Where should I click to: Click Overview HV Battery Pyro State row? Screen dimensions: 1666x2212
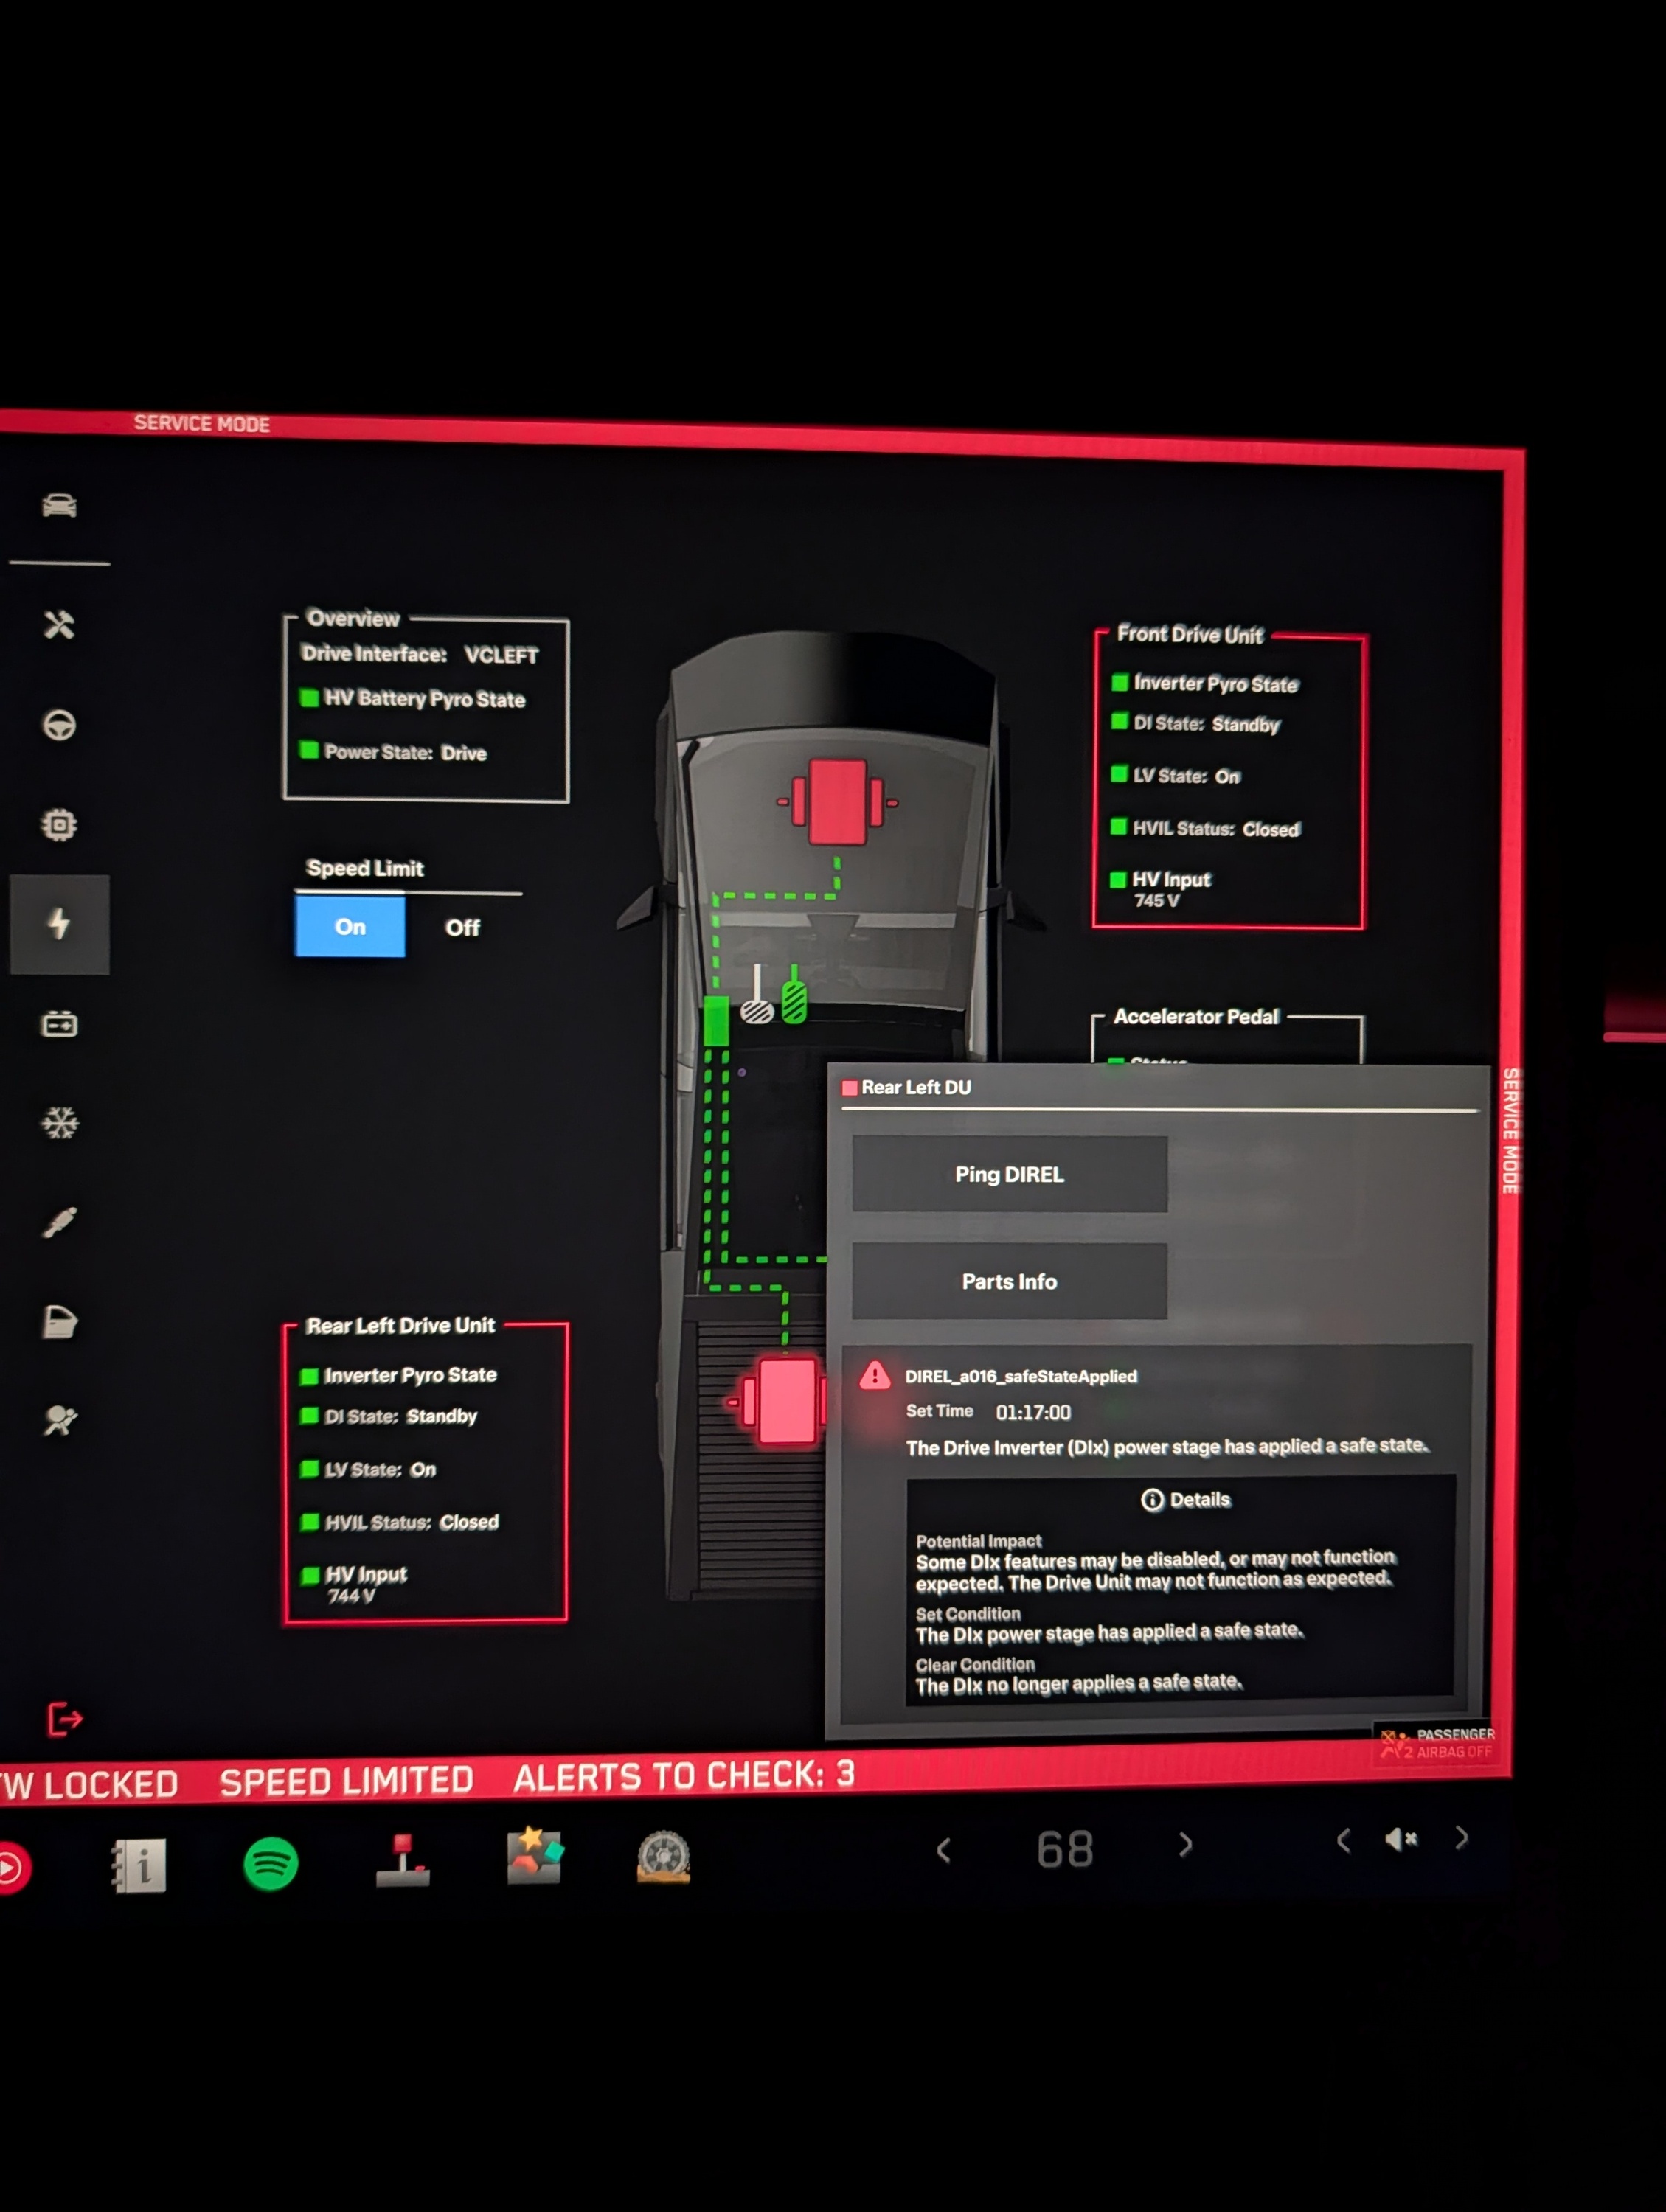(x=413, y=698)
